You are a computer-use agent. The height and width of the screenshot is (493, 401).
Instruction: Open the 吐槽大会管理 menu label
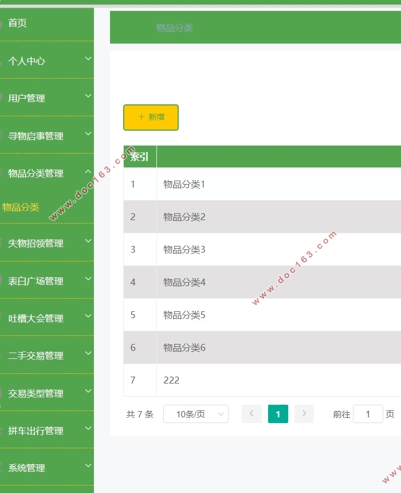click(x=36, y=318)
